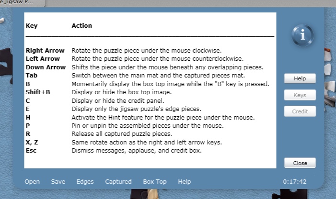
Task: Click the elapsed timer 0:17:42
Action: point(295,182)
